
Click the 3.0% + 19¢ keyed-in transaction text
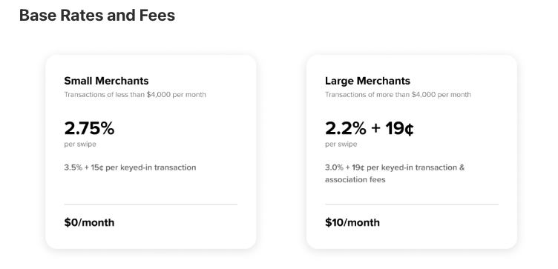[x=395, y=167]
